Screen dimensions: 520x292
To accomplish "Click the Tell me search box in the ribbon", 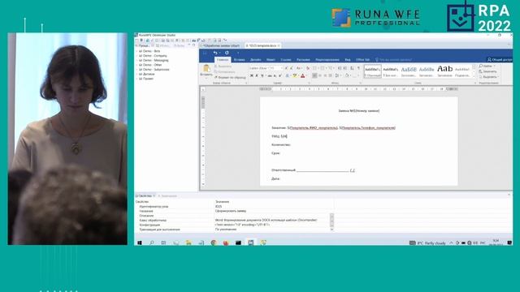I will [x=393, y=60].
